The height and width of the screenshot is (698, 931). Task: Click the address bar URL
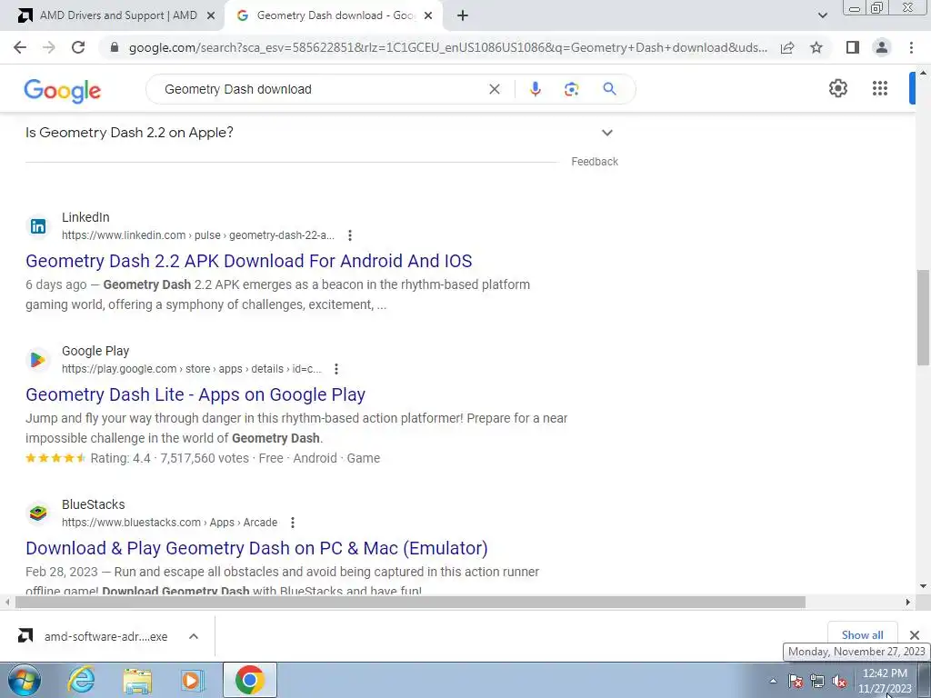point(448,47)
